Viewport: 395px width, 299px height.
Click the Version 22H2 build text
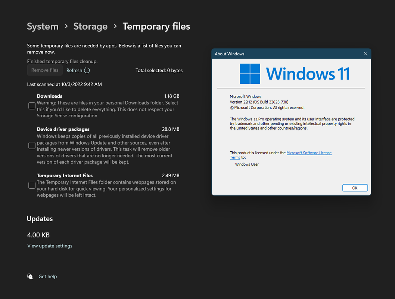pos(259,102)
